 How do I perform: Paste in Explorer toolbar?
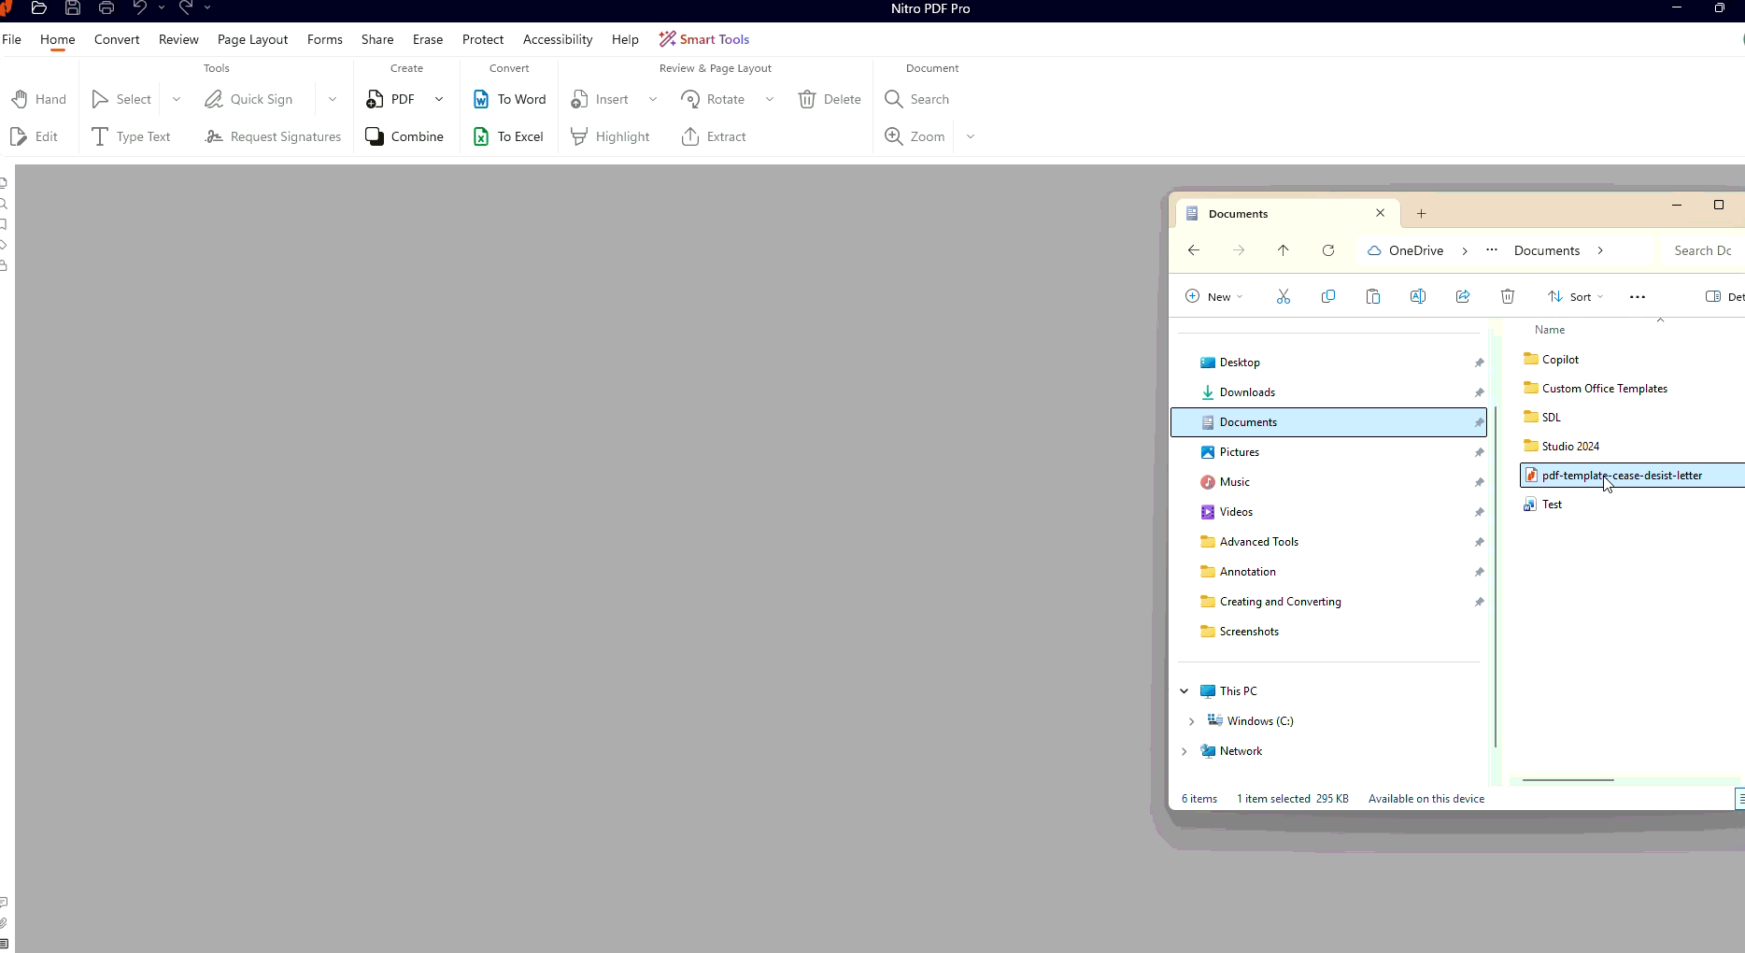1373,296
